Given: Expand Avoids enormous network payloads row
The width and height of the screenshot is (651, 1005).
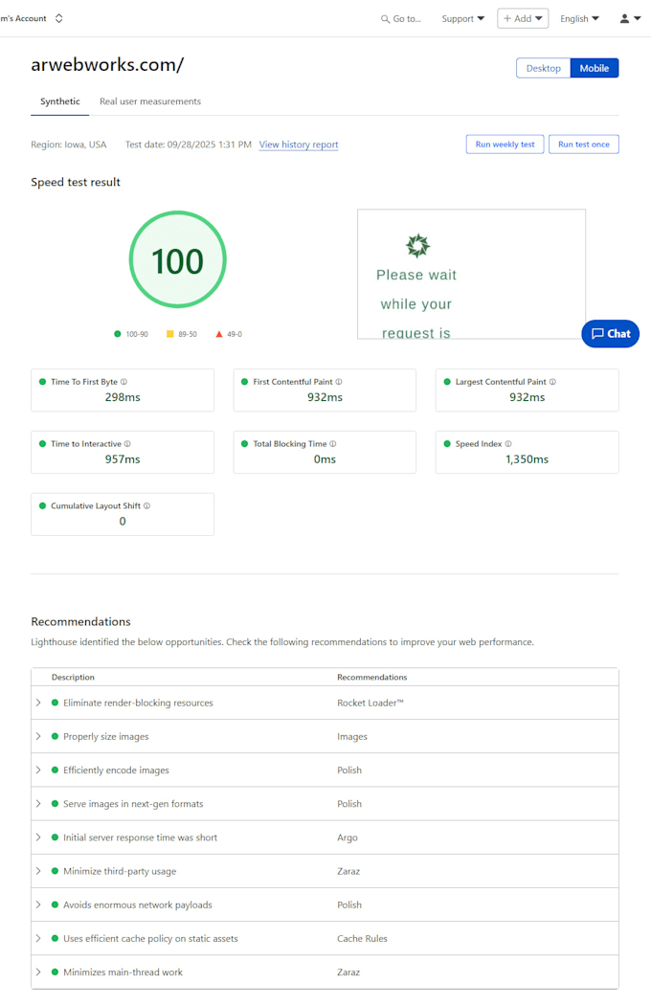Looking at the screenshot, I should [x=38, y=905].
